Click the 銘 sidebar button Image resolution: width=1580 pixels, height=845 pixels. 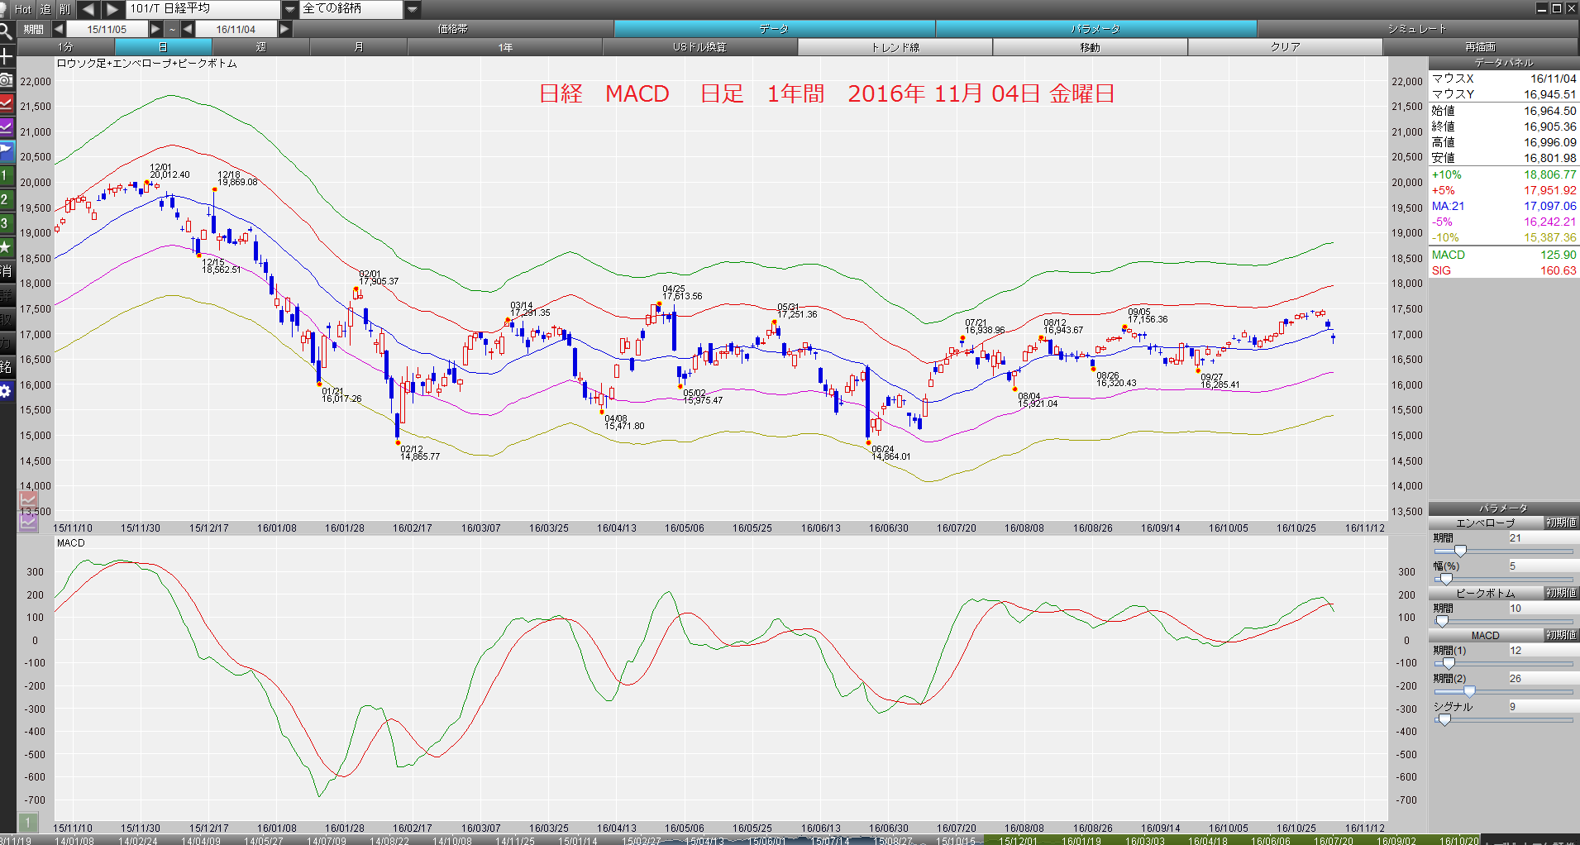pos(7,367)
